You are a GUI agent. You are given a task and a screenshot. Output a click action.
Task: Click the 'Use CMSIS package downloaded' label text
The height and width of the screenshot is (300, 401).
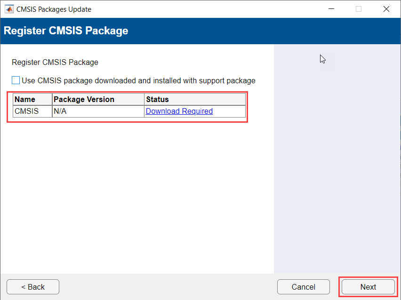(138, 80)
